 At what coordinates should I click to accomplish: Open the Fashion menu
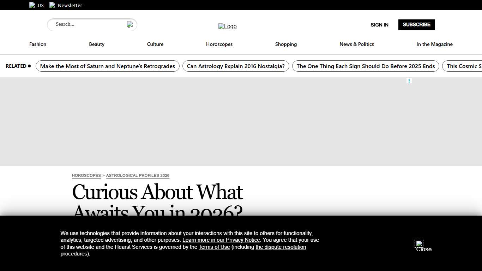pyautogui.click(x=38, y=44)
